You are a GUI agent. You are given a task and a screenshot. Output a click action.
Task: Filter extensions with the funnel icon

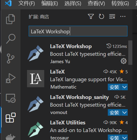tap(91, 16)
